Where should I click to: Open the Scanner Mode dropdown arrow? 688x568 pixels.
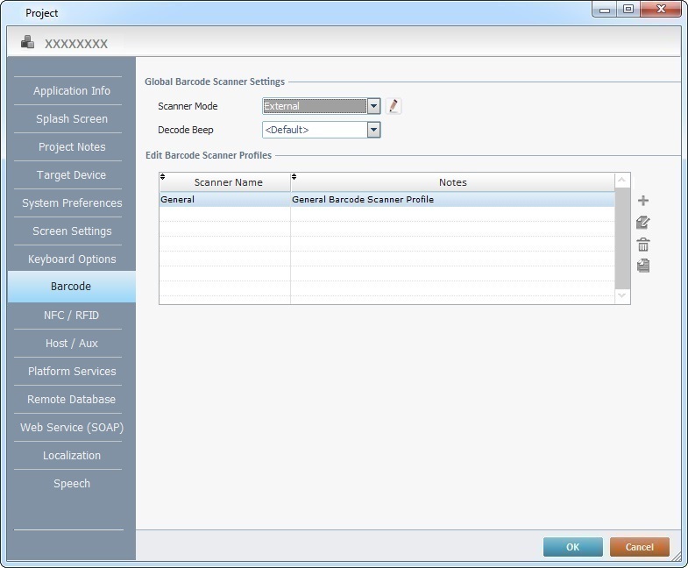[x=373, y=106]
